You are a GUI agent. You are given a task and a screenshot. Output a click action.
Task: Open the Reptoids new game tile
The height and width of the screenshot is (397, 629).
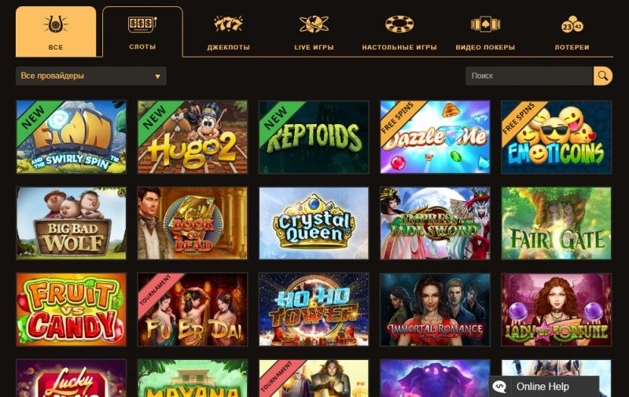tap(314, 137)
